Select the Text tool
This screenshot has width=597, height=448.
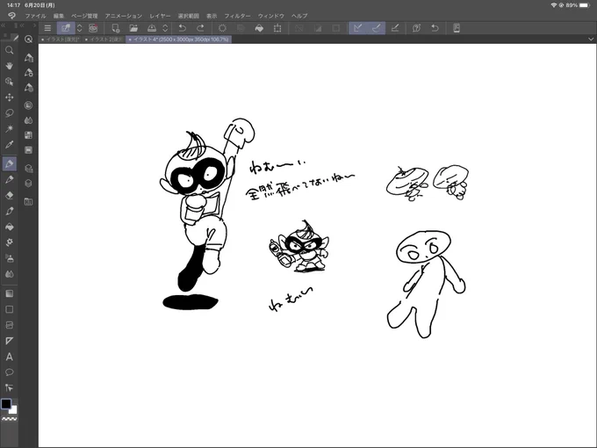[x=10, y=357]
